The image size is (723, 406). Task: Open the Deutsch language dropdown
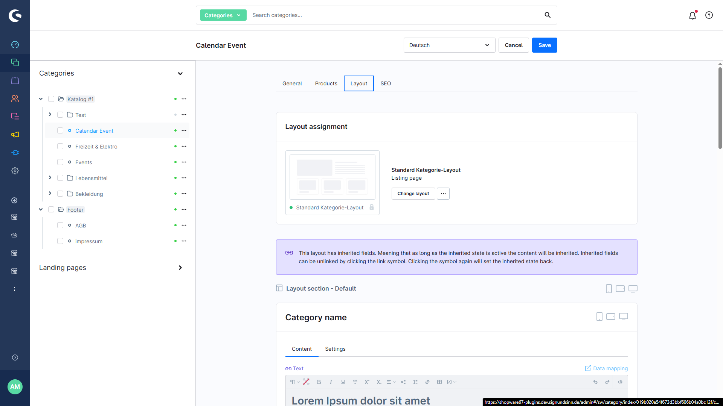tap(449, 45)
